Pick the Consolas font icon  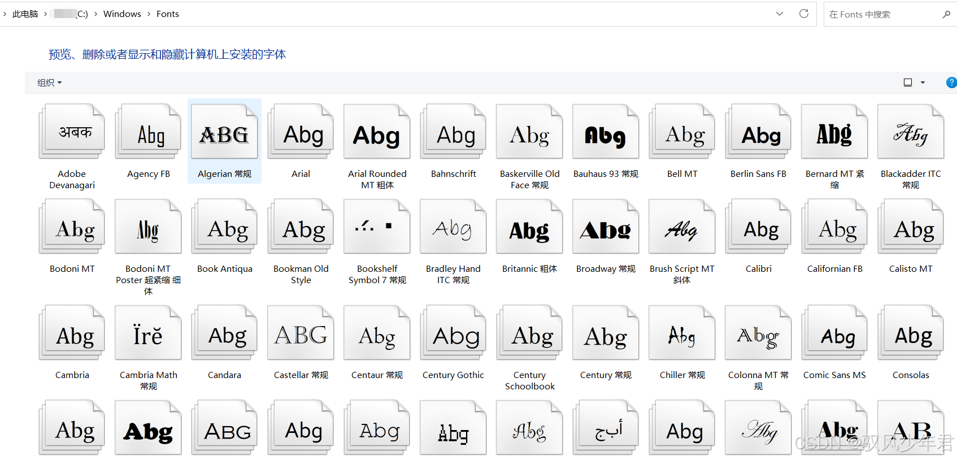pos(911,332)
